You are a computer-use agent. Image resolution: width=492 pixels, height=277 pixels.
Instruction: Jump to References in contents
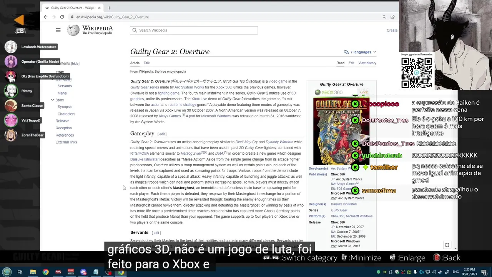(65, 135)
